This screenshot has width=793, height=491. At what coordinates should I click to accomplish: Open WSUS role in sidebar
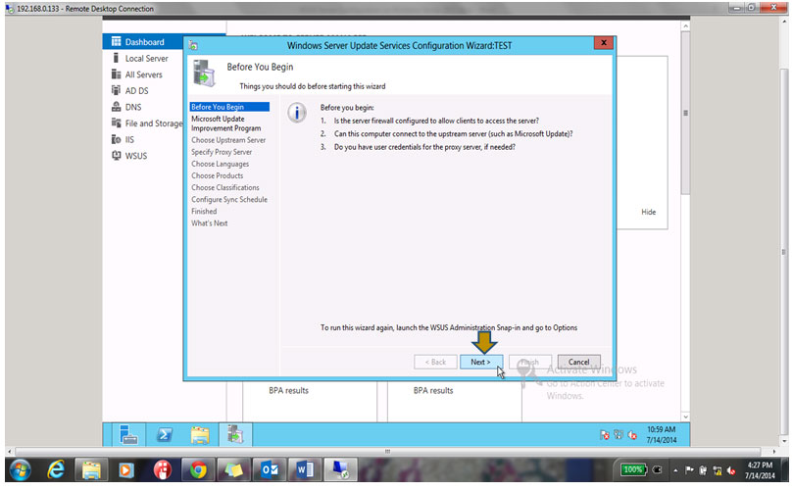tap(136, 155)
